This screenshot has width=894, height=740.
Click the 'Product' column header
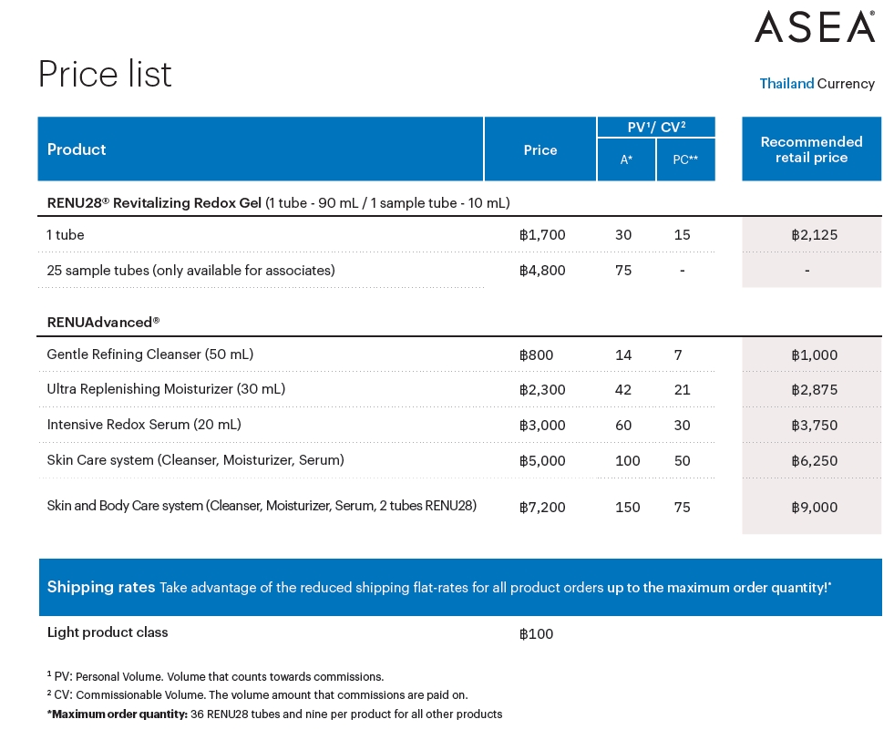point(261,149)
